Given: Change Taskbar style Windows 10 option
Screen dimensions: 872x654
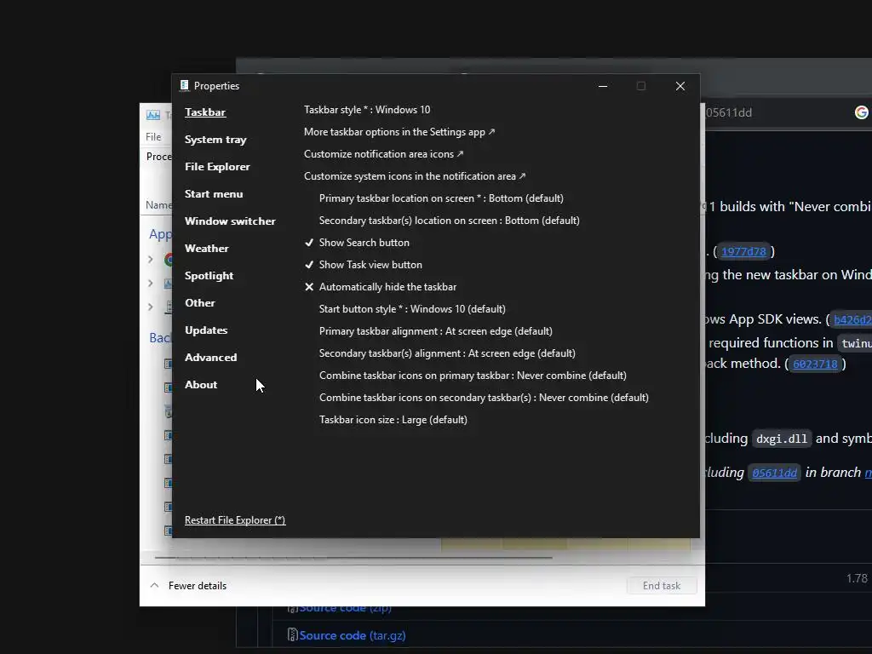Looking at the screenshot, I should (x=367, y=110).
